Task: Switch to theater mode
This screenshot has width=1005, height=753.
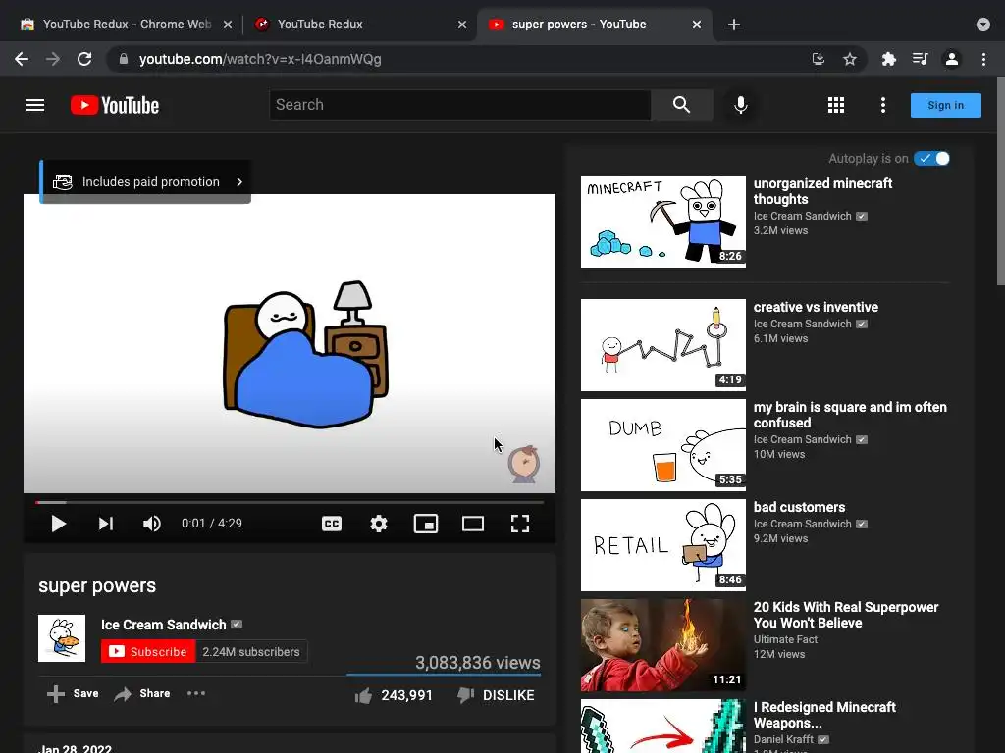Action: click(473, 524)
